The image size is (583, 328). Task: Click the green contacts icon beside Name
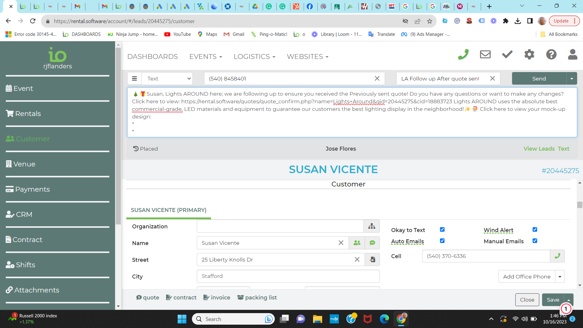pyautogui.click(x=357, y=243)
